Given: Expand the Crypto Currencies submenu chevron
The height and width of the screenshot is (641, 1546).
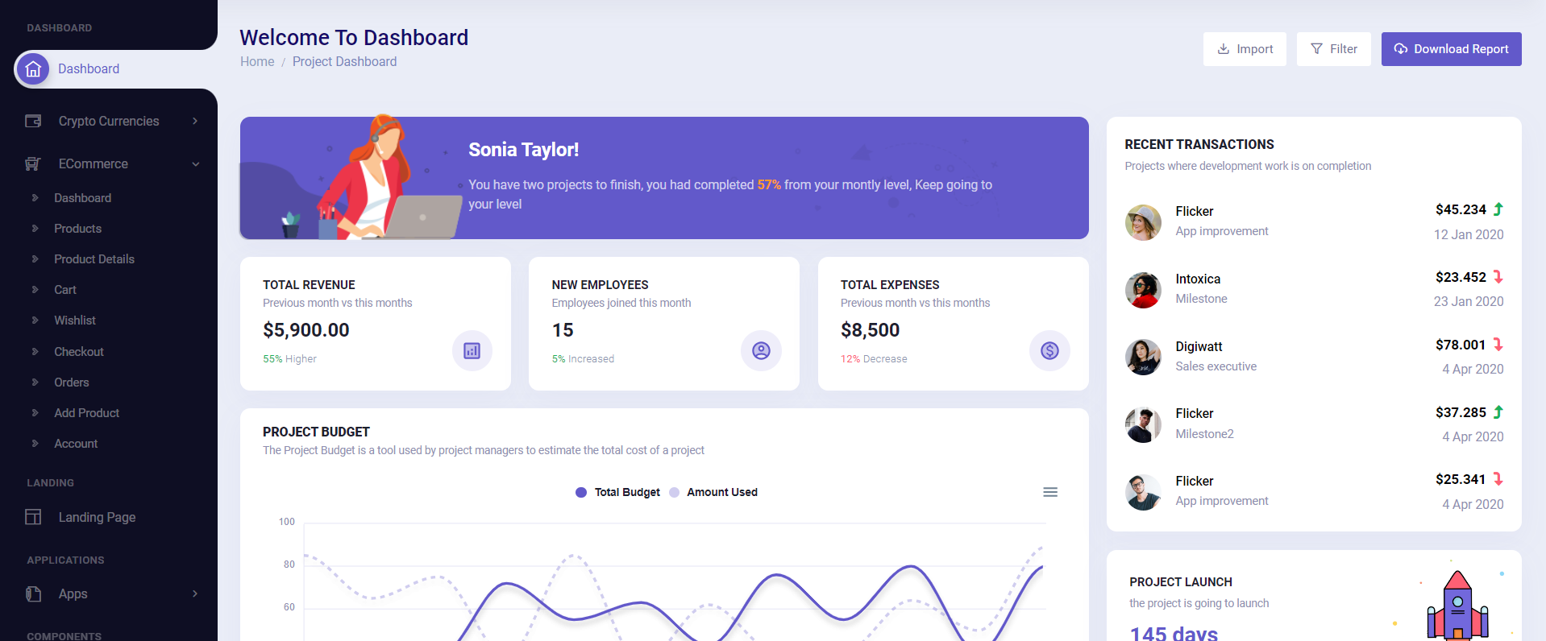Looking at the screenshot, I should pos(195,121).
